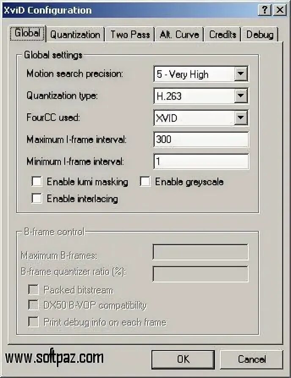
Task: Go to the Credits tab
Action: pyautogui.click(x=222, y=35)
